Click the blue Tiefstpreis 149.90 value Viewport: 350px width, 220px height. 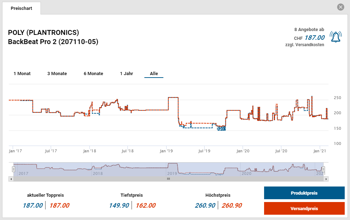pos(119,206)
